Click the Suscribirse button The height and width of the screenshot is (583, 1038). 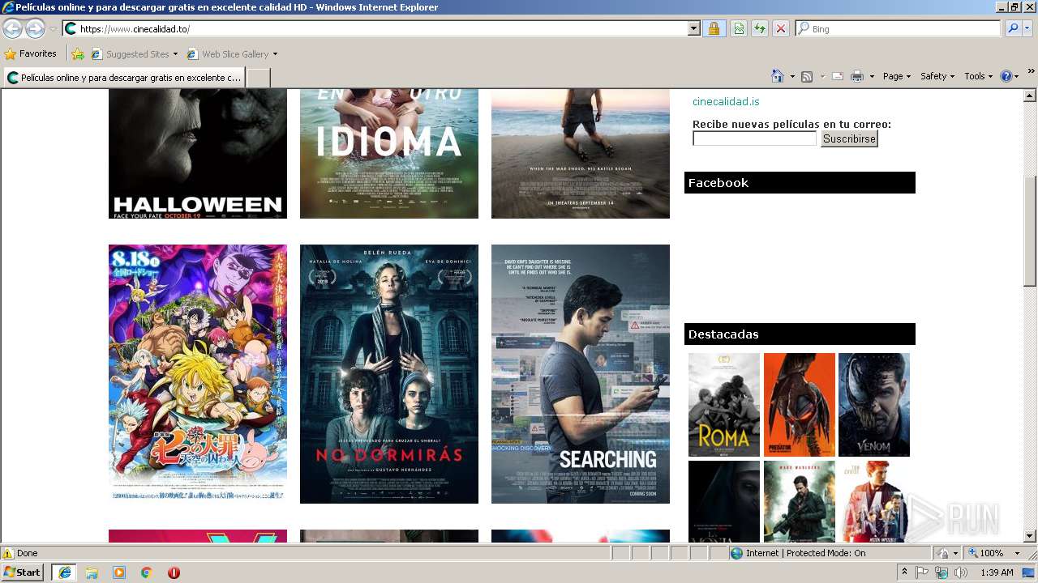[849, 138]
